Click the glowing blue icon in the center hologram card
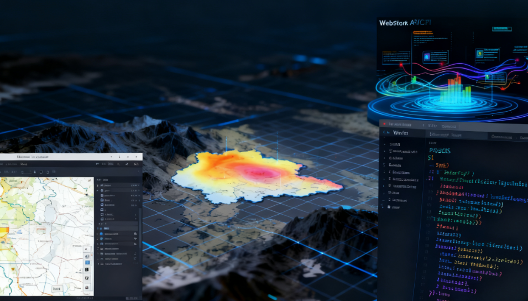This screenshot has height=301, width=528. [x=427, y=56]
